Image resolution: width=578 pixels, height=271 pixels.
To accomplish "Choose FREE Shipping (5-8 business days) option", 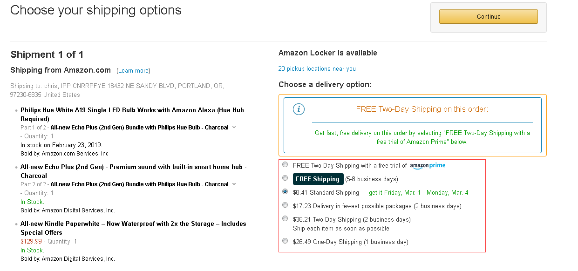I will tap(285, 178).
